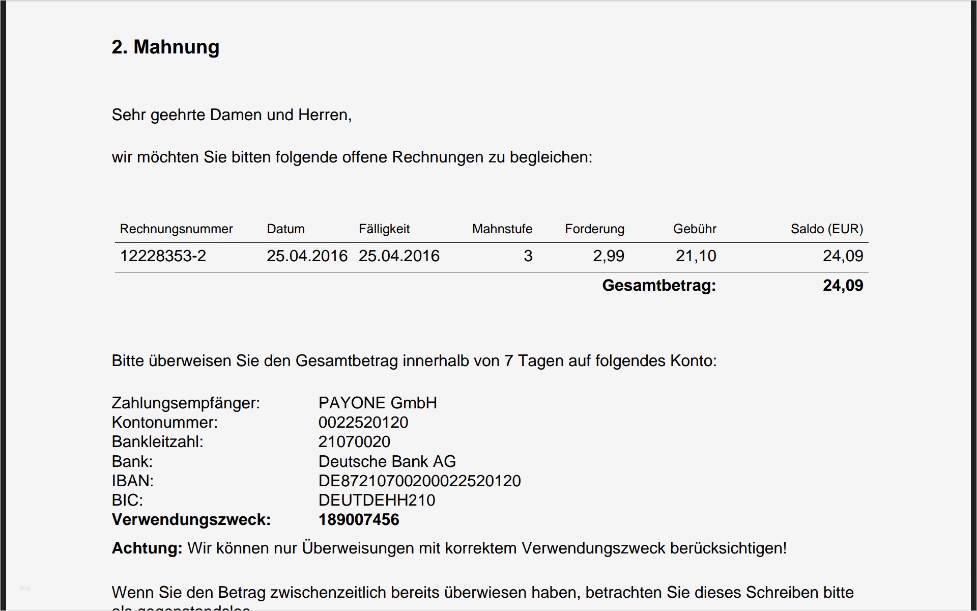Click the Verwendungszweck number 189007456
Viewport: 977px width, 611px height.
359,520
